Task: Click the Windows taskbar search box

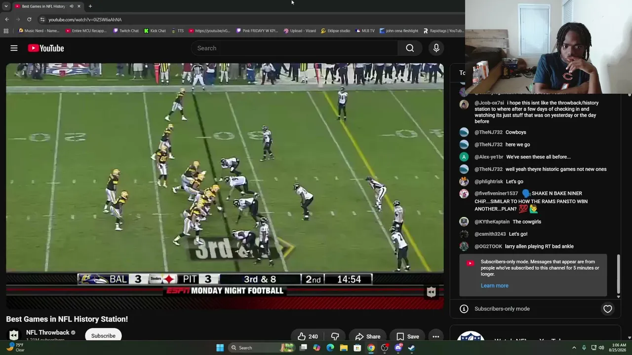Action: point(262,348)
